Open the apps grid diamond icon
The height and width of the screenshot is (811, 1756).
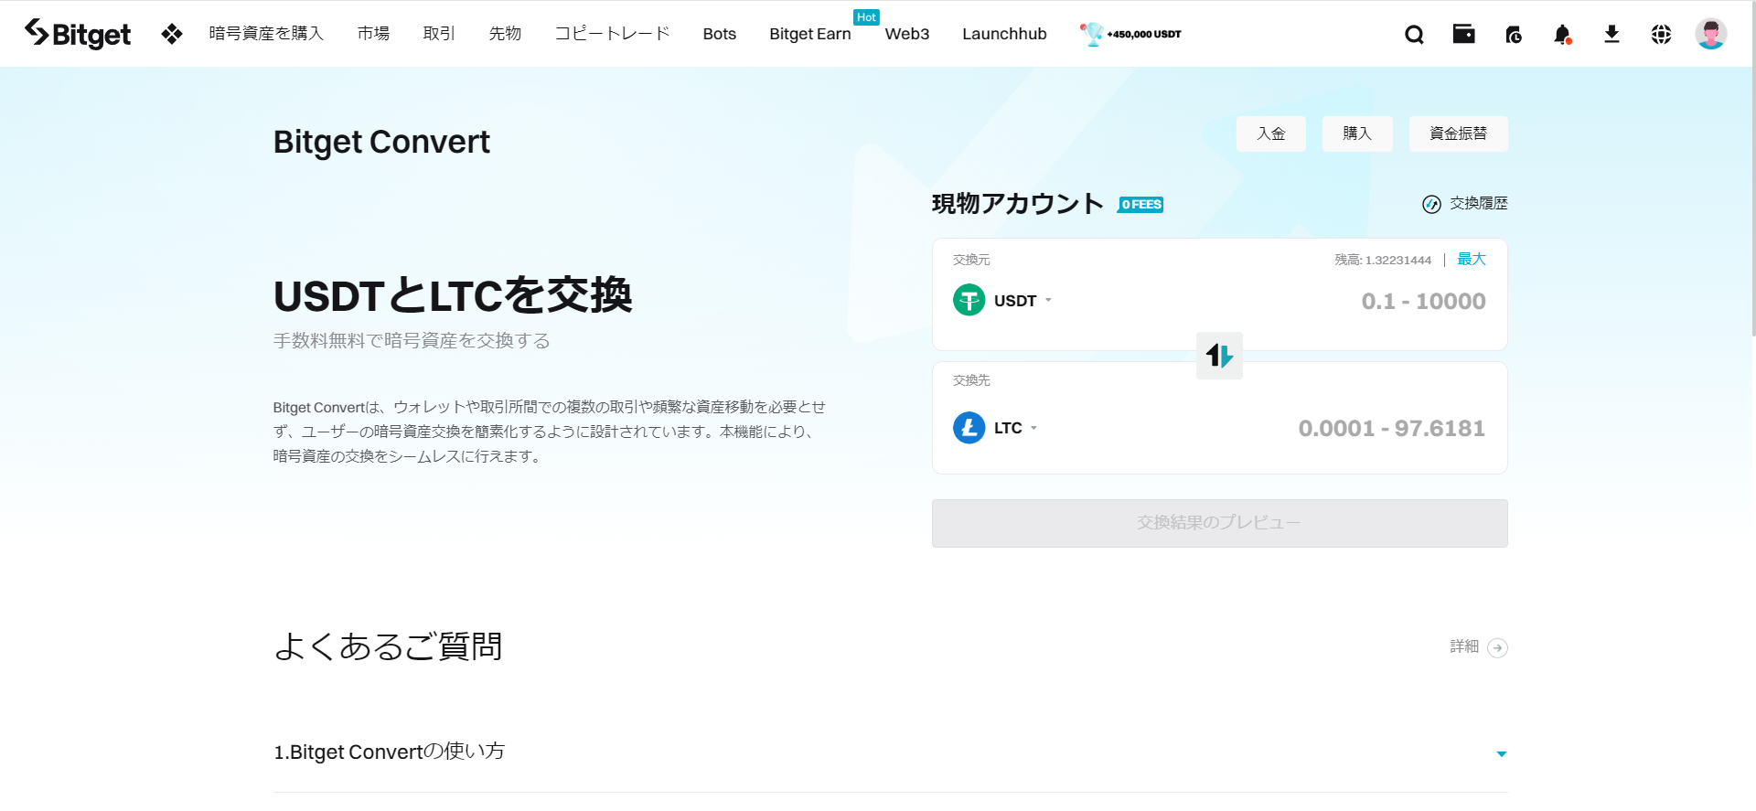[172, 34]
